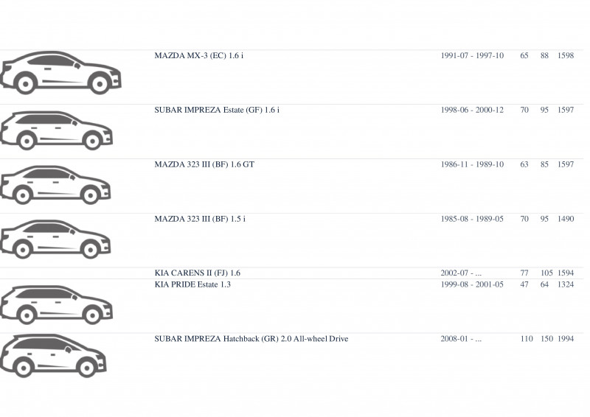
Task: Click the Mazda MX-3 coupe car icon
Action: point(60,73)
